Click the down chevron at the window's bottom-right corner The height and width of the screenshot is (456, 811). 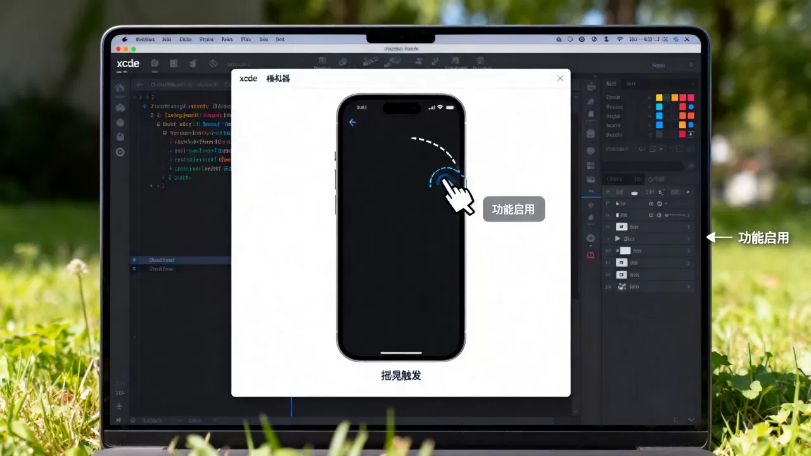[691, 419]
